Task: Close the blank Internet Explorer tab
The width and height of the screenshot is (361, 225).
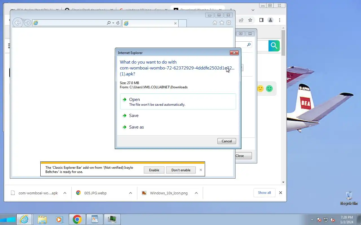Action: tap(175, 23)
